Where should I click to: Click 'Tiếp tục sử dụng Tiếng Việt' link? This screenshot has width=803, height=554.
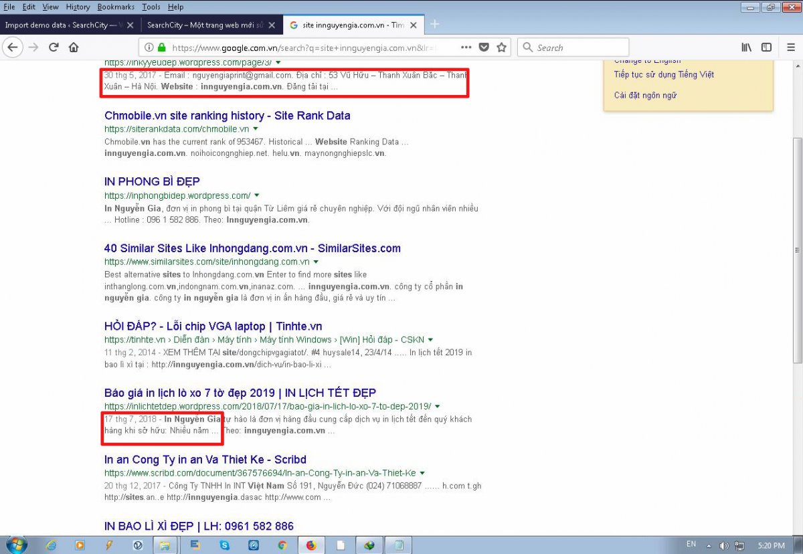pyautogui.click(x=664, y=75)
